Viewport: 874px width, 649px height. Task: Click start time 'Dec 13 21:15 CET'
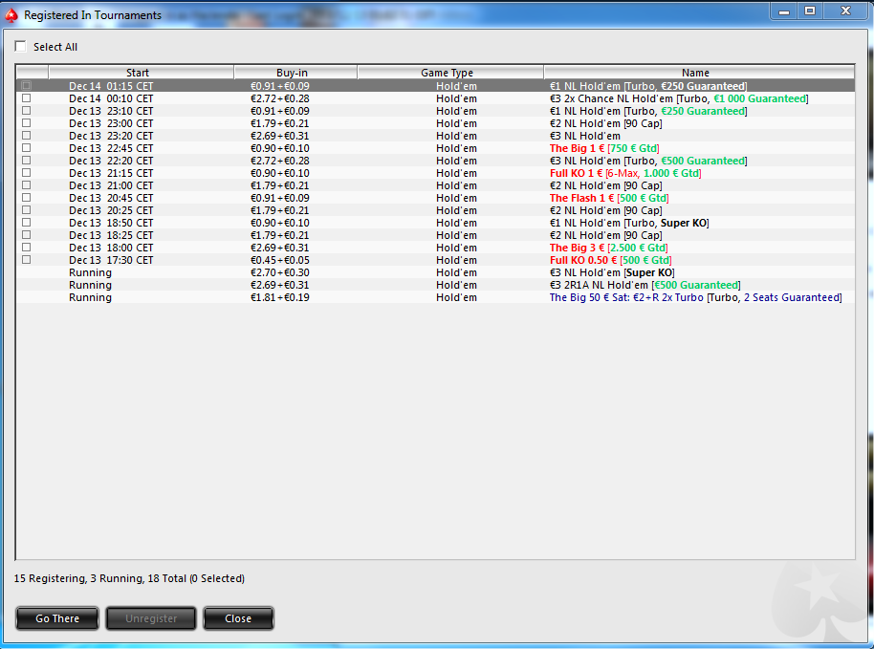(x=111, y=173)
